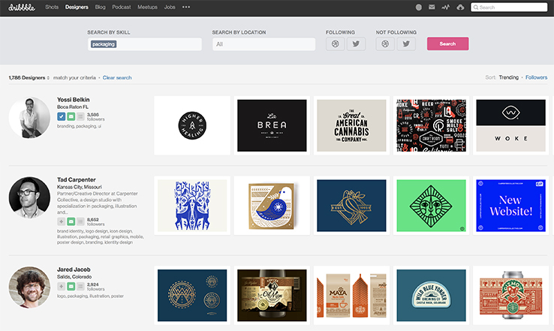Message Tad Carpenter with green envelope
The image size is (554, 331).
(71, 221)
